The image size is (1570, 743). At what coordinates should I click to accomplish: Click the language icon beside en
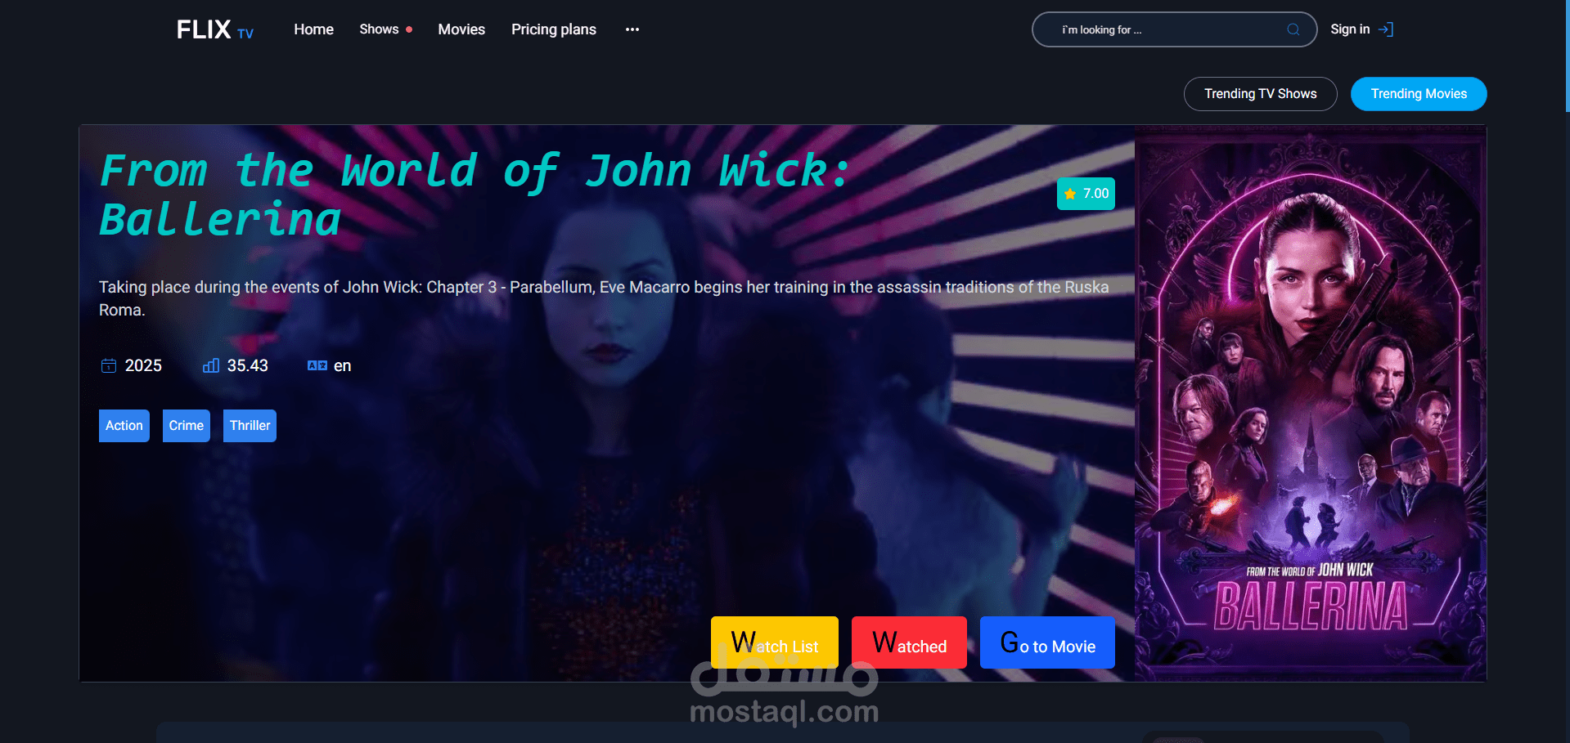click(x=317, y=365)
